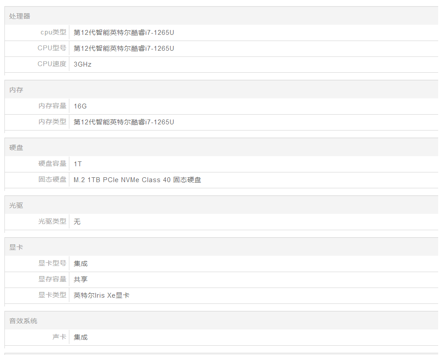The width and height of the screenshot is (447, 355).
Task: Click the 处理器 section header
Action: tap(19, 16)
